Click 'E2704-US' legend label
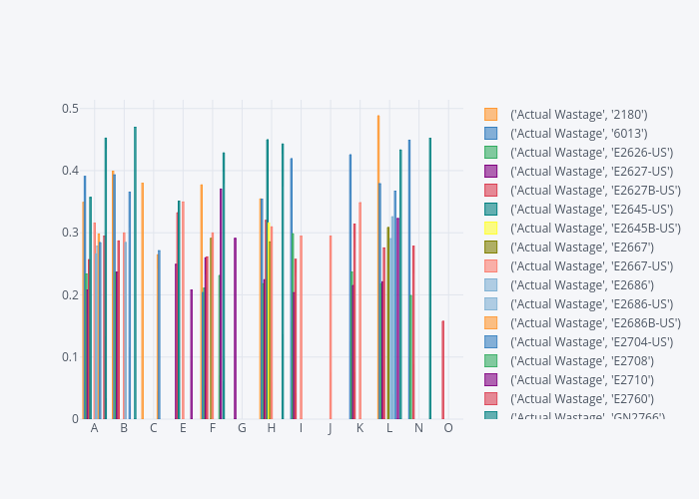The height and width of the screenshot is (499, 699). pyautogui.click(x=591, y=342)
